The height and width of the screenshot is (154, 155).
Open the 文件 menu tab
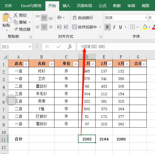[x=8, y=6]
